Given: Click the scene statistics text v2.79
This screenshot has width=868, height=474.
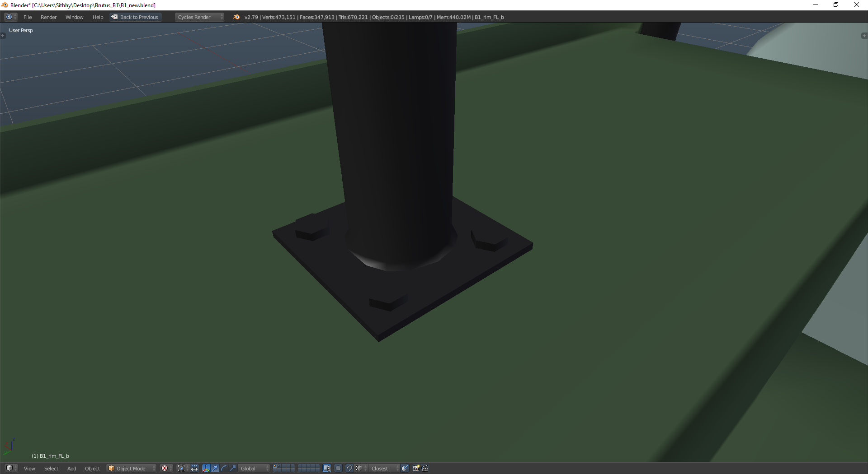Looking at the screenshot, I should 374,17.
